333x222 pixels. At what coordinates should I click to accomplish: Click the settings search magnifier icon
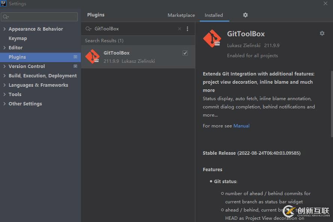tap(6, 17)
